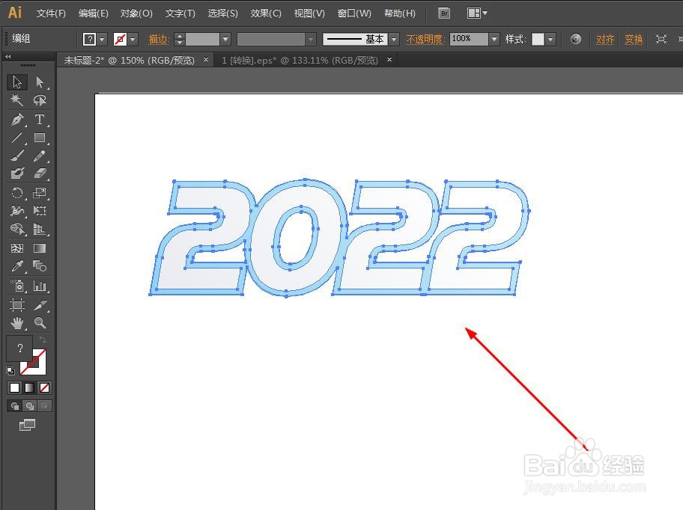Image resolution: width=683 pixels, height=510 pixels.
Task: Switch to Draw Behind mode
Action: click(x=30, y=406)
